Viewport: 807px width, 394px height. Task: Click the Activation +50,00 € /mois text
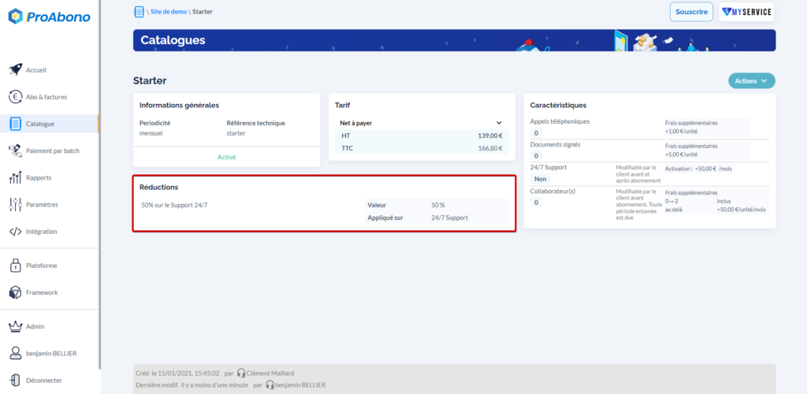[697, 168]
